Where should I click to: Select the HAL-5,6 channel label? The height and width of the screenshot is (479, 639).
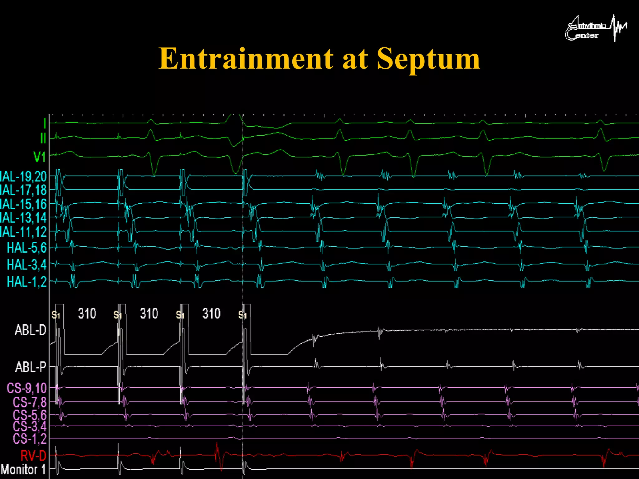click(x=27, y=248)
